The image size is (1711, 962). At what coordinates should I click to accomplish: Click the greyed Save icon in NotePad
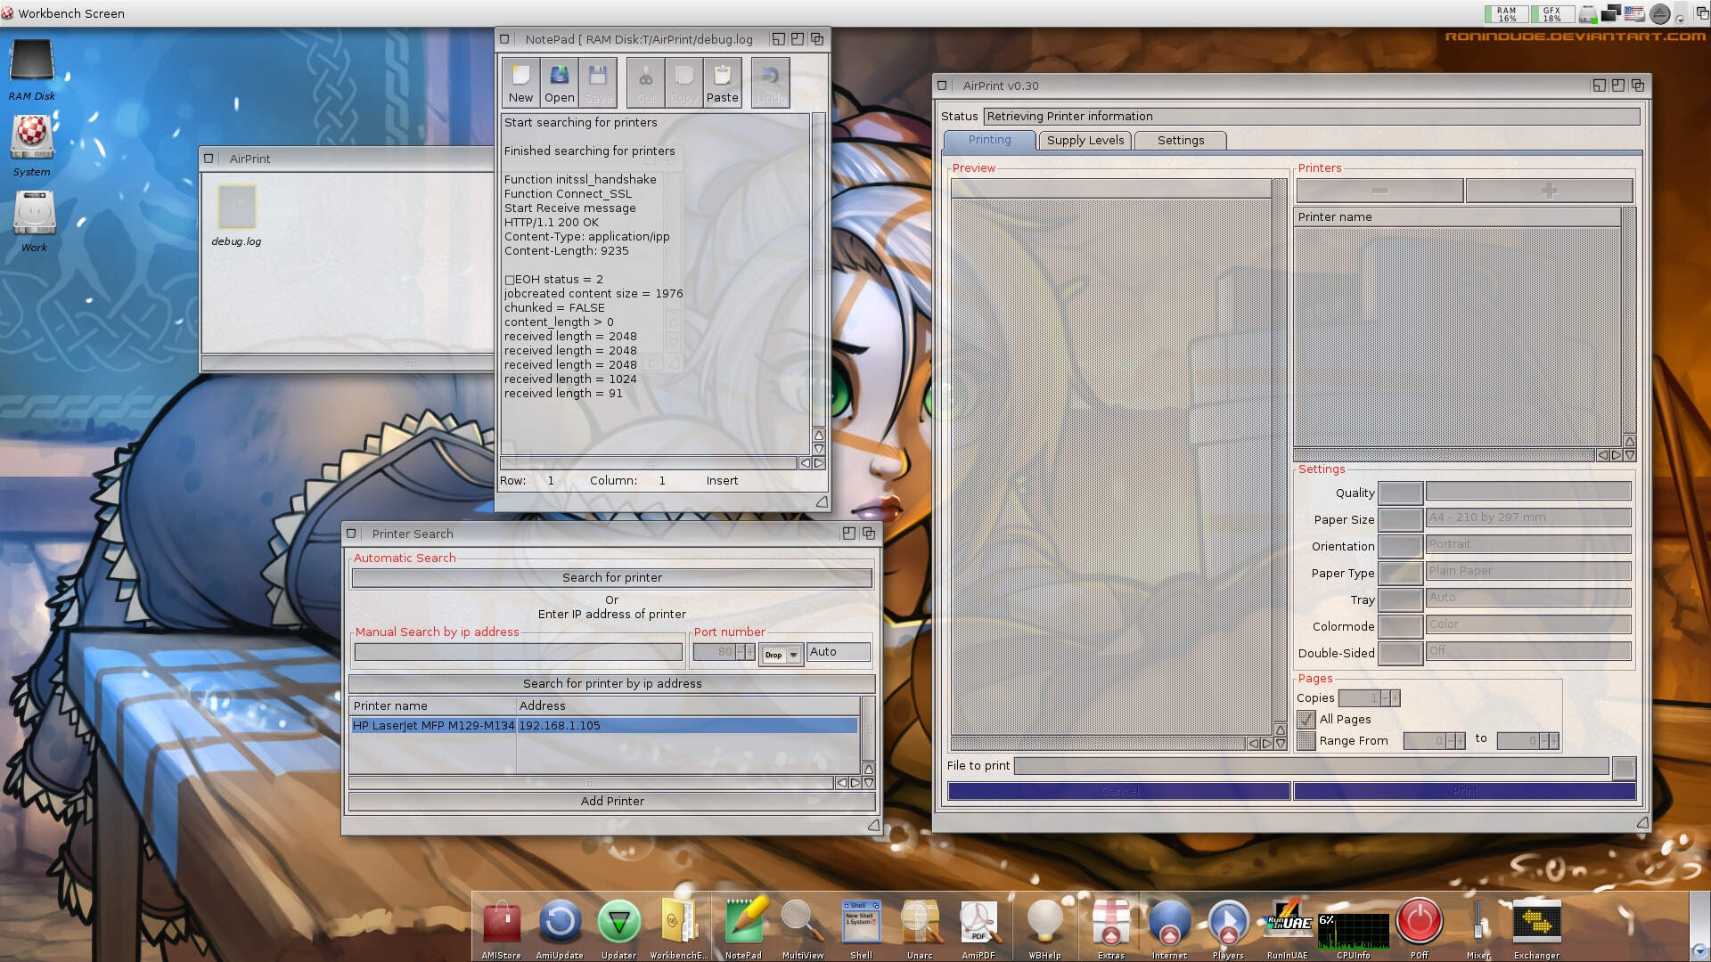pos(598,83)
